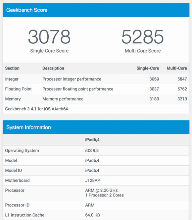Click the Motherboard label
This screenshot has height=220, width=192.
pos(17,181)
